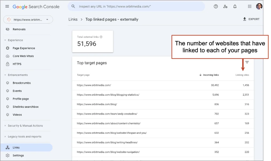Open the orbitmedia.com homepage row
Viewport: 271px width, 161px height.
click(x=163, y=85)
